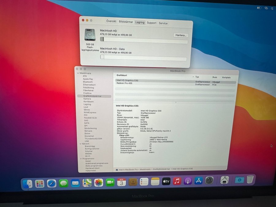Sort the list by Typ column header
276x207 pixels.
(x=197, y=77)
